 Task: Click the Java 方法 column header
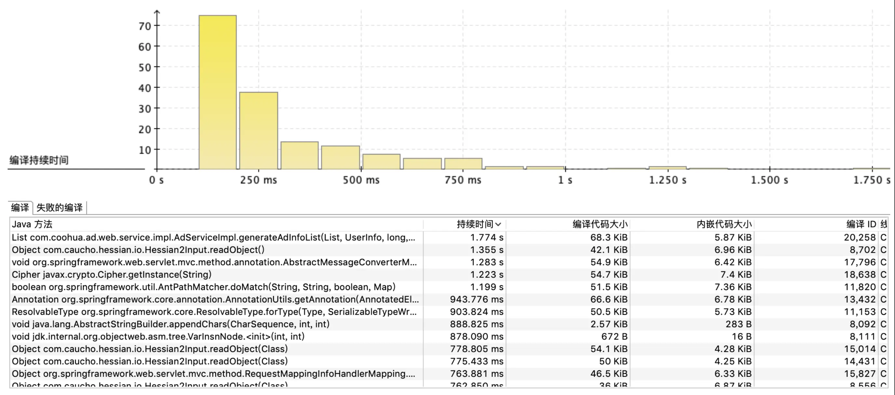click(32, 224)
